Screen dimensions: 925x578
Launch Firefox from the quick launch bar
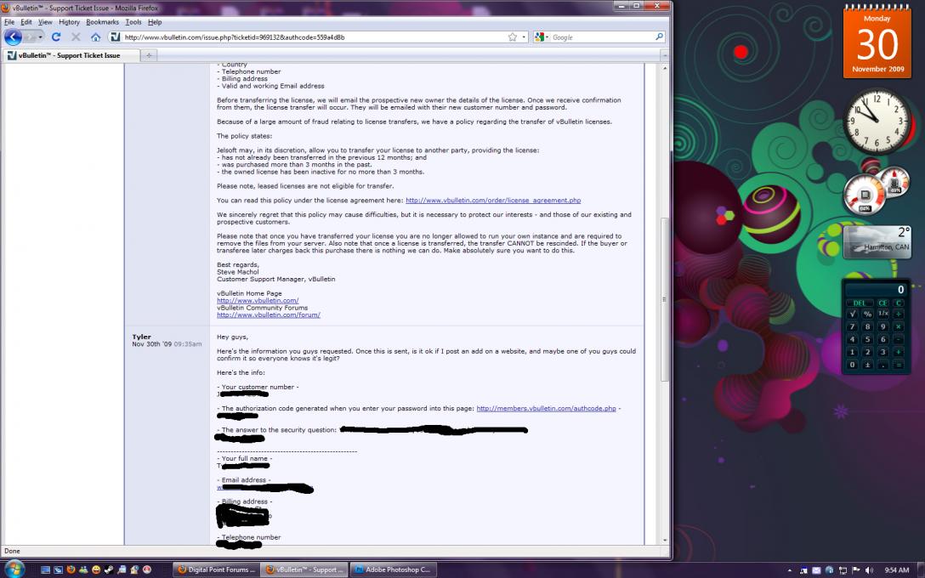[x=71, y=569]
